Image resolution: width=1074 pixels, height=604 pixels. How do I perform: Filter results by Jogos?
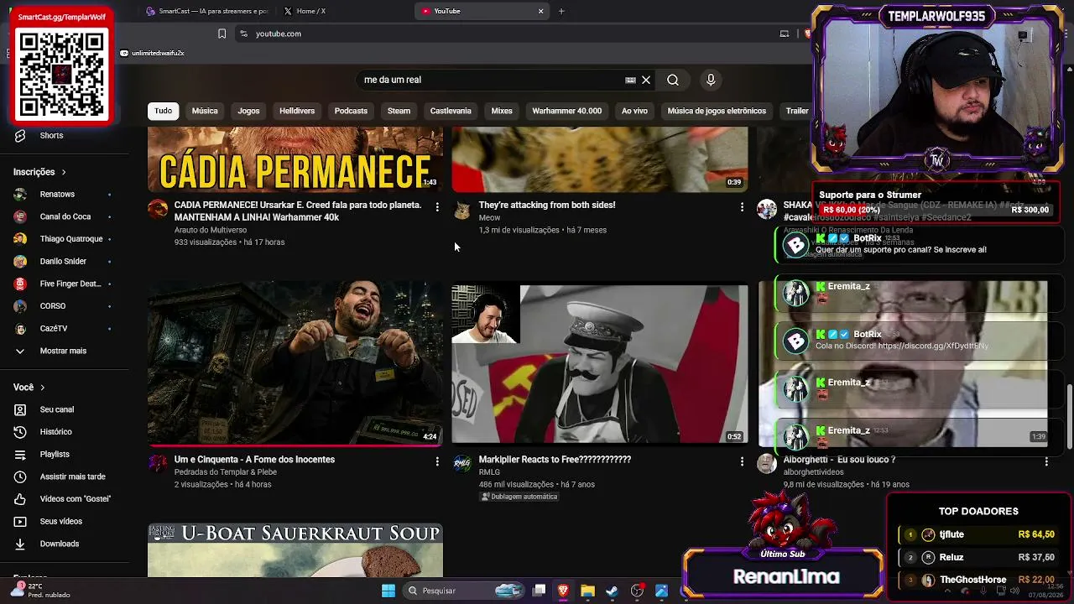[248, 111]
